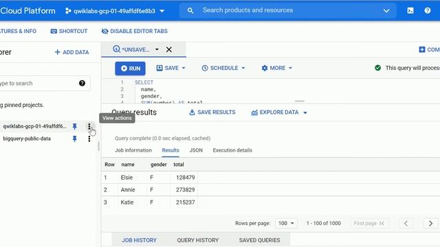The height and width of the screenshot is (247, 440).
Task: Open actions menu for bigquery-public-data
Action: (89, 139)
